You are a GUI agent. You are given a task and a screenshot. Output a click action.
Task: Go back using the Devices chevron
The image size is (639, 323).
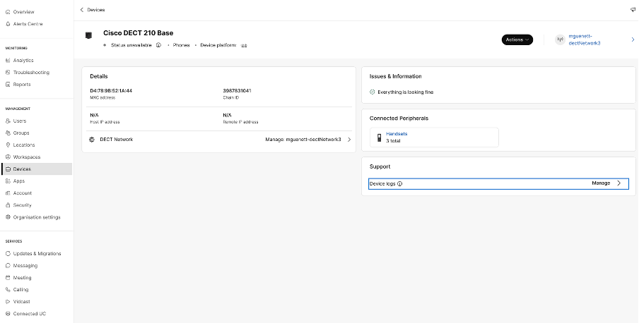pyautogui.click(x=81, y=10)
